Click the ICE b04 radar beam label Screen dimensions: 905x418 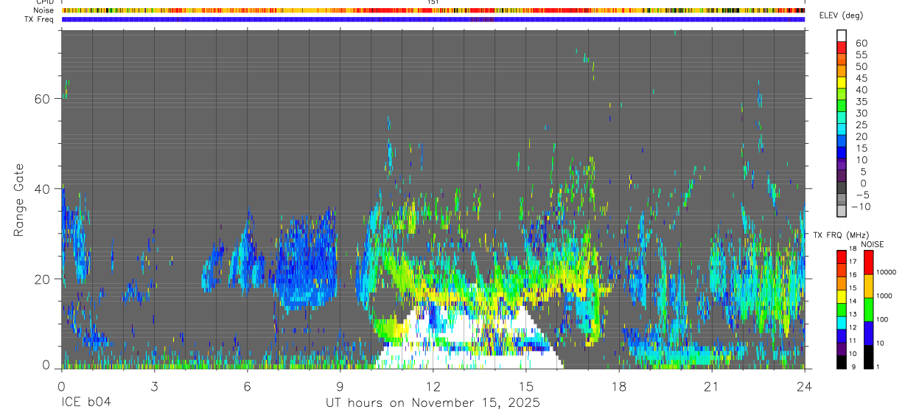coord(88,403)
